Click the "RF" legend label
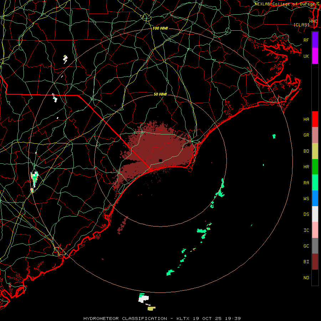The height and width of the screenshot is (321, 321). point(306,40)
